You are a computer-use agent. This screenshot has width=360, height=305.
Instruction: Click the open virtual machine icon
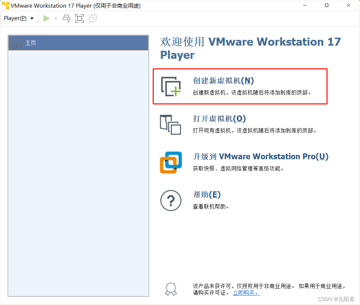pyautogui.click(x=171, y=125)
